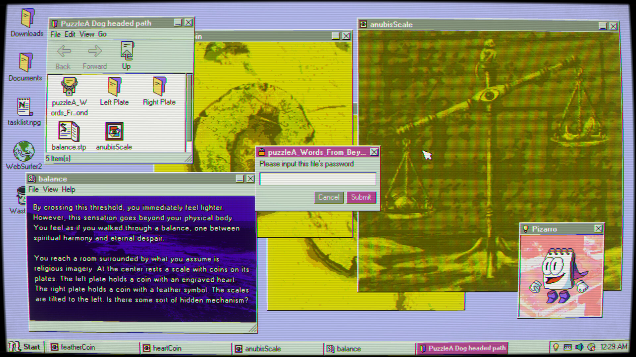Image resolution: width=636 pixels, height=357 pixels.
Task: Open the Go menu in file browser
Action: point(102,34)
